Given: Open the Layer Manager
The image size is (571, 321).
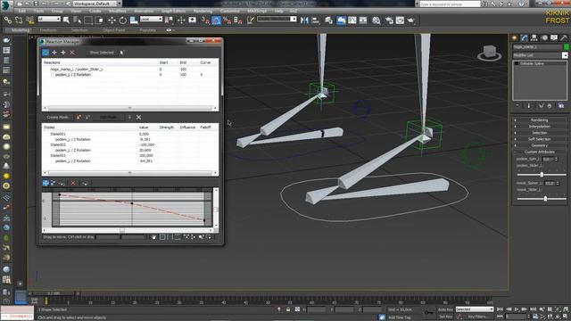Looking at the screenshot, I should click(x=329, y=21).
